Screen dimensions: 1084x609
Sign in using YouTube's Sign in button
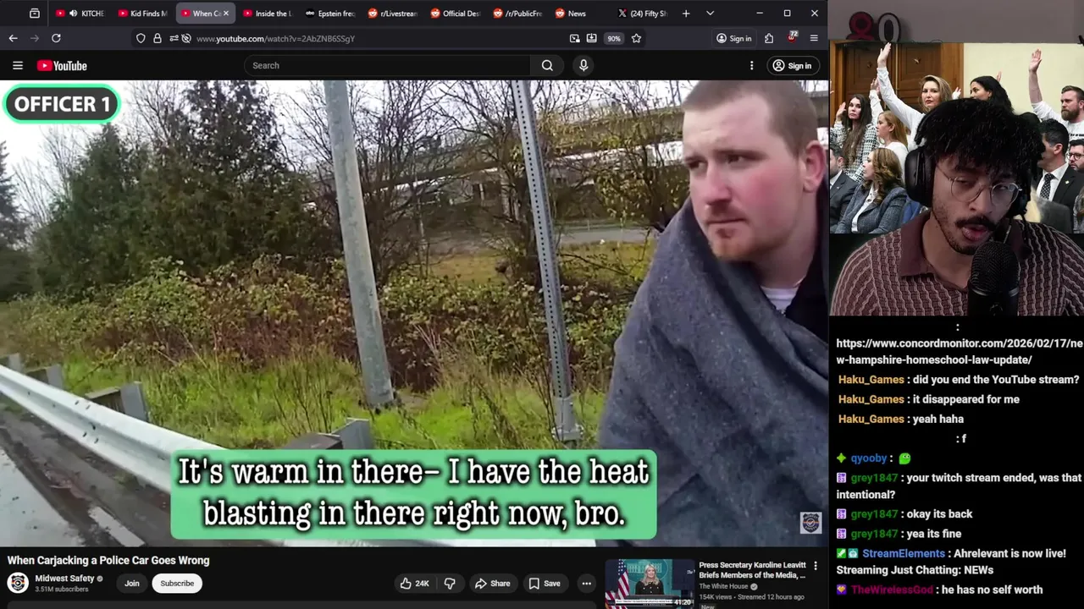click(x=792, y=65)
